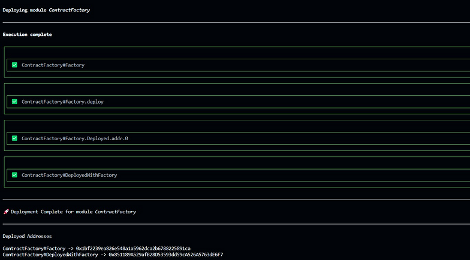Click the 'ContractFactory#Factory.Deployed.addr.0' row label
Image resolution: width=470 pixels, height=260 pixels.
point(74,138)
